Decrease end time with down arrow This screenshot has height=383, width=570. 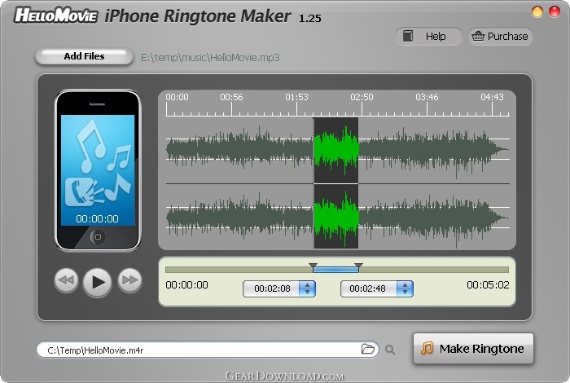point(406,292)
